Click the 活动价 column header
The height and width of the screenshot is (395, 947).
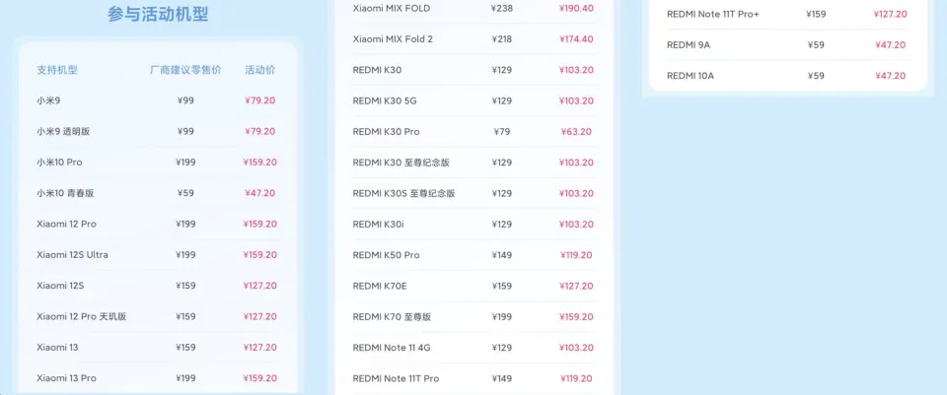pos(259,70)
